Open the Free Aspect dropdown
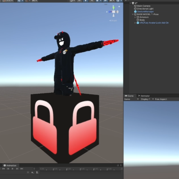This screenshot has width=179, height=179. pos(161,99)
